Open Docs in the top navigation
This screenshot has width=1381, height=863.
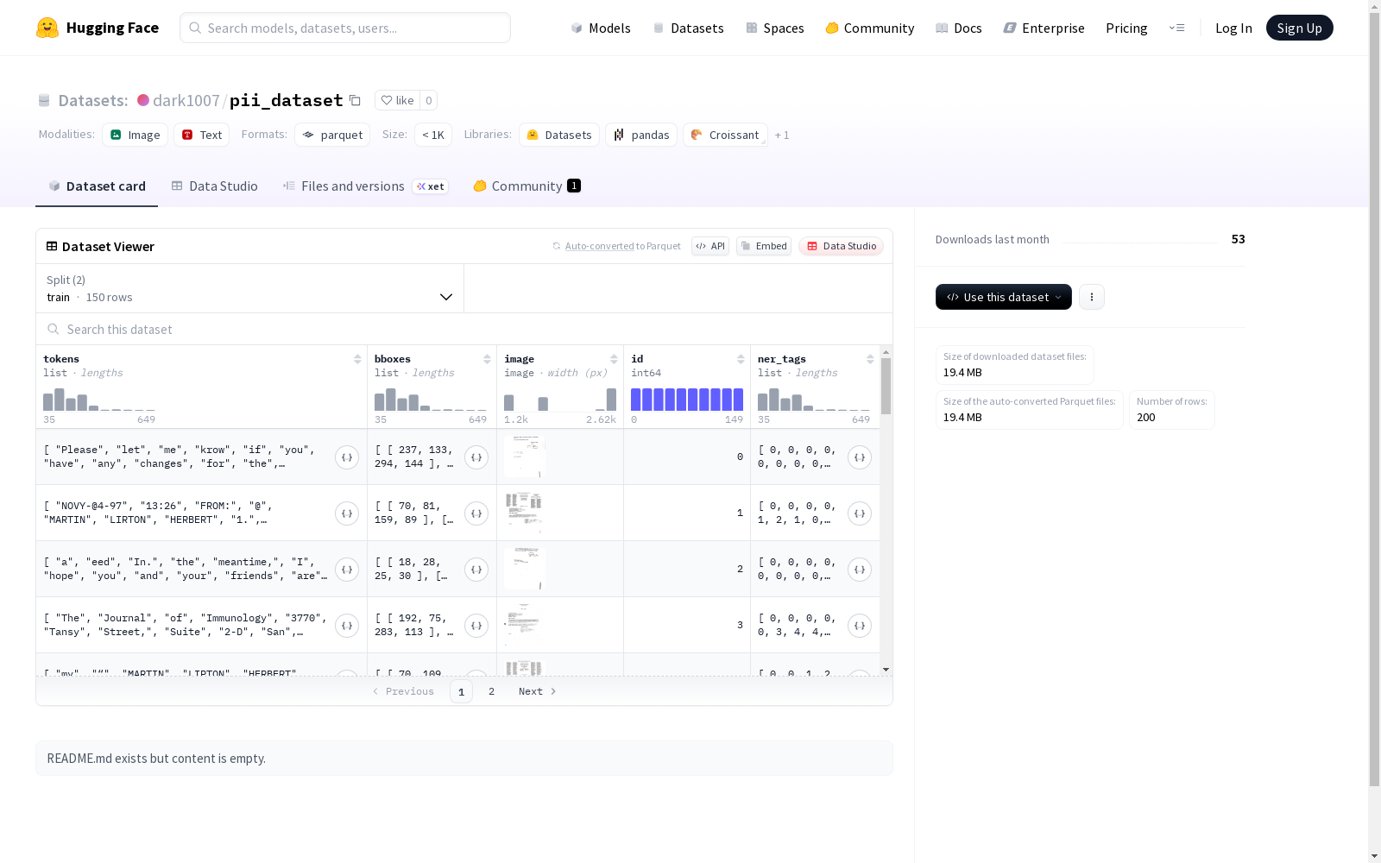(x=959, y=28)
